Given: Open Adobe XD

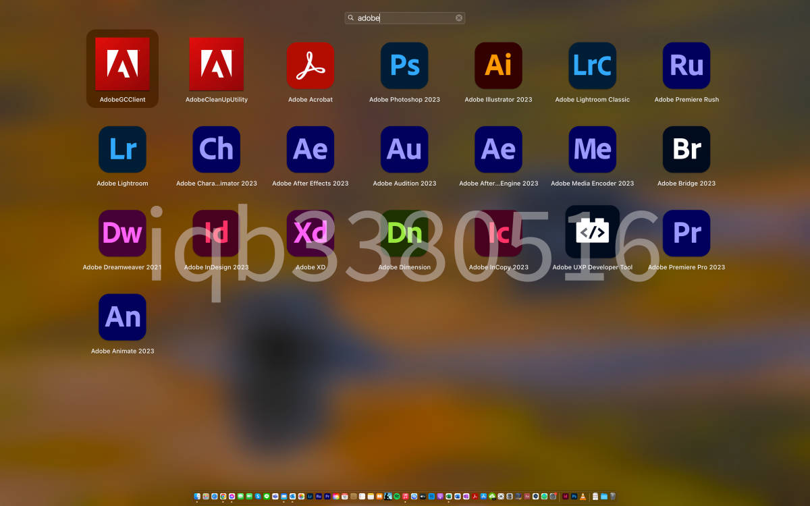Looking at the screenshot, I should 310,233.
